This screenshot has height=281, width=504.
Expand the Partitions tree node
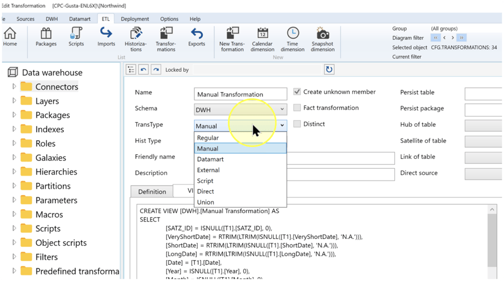pyautogui.click(x=14, y=186)
